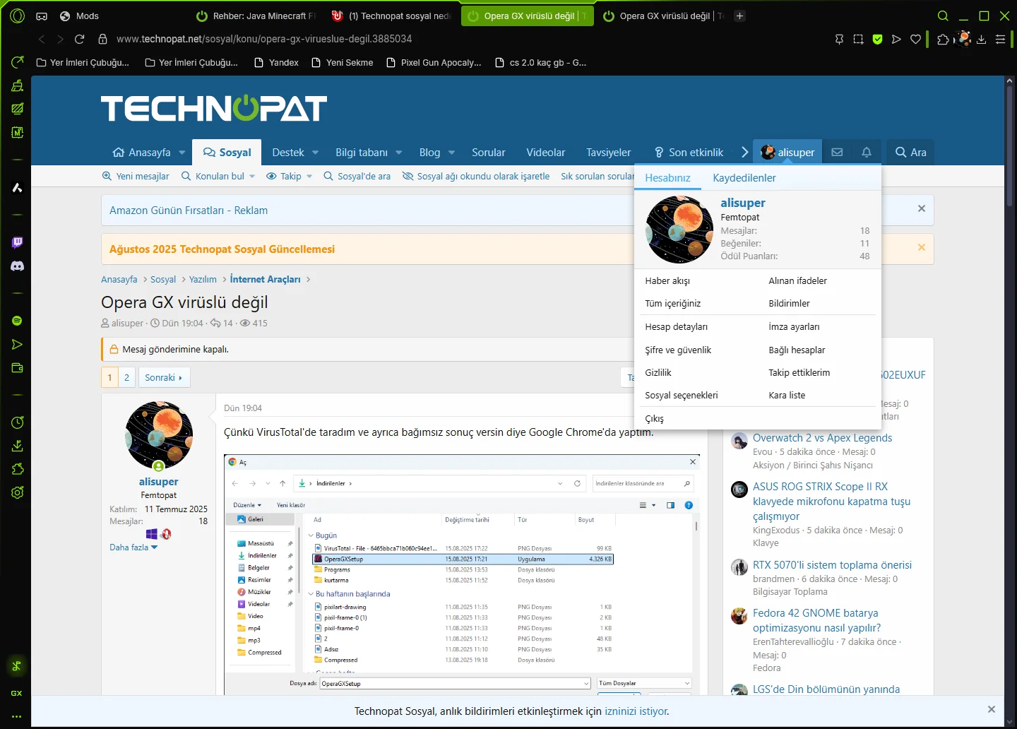Screen dimensions: 1017x729
Task: Open the toolbar downloads arrow icon
Action: click(x=981, y=40)
